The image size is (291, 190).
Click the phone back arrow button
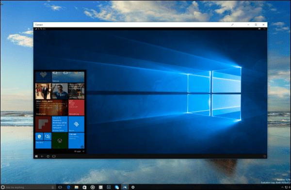pyautogui.click(x=42, y=156)
